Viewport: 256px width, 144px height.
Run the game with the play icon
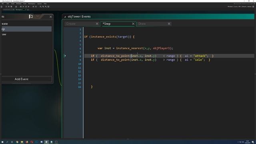click(x=23, y=7)
